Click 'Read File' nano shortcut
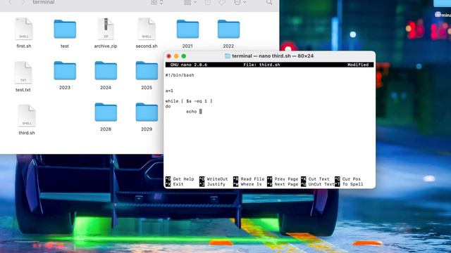The height and width of the screenshot is (253, 451). (252, 179)
